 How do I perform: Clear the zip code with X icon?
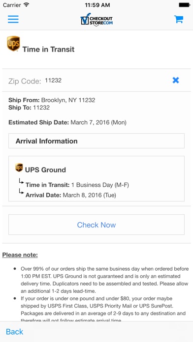click(x=175, y=80)
